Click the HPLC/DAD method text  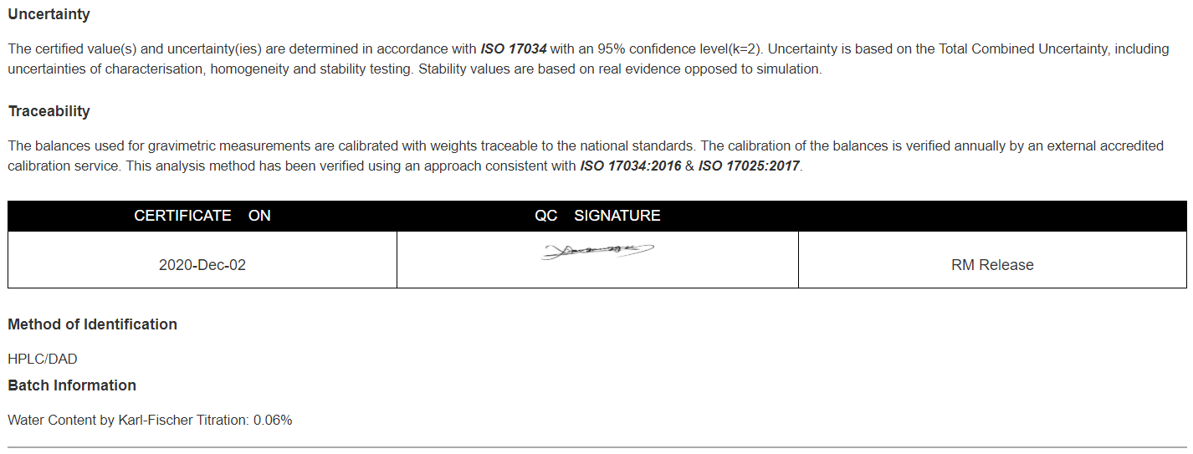(x=43, y=359)
